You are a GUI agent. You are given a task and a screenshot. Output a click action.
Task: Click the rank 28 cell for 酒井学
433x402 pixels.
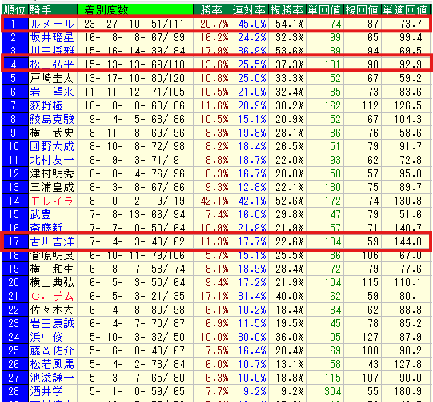point(14,391)
